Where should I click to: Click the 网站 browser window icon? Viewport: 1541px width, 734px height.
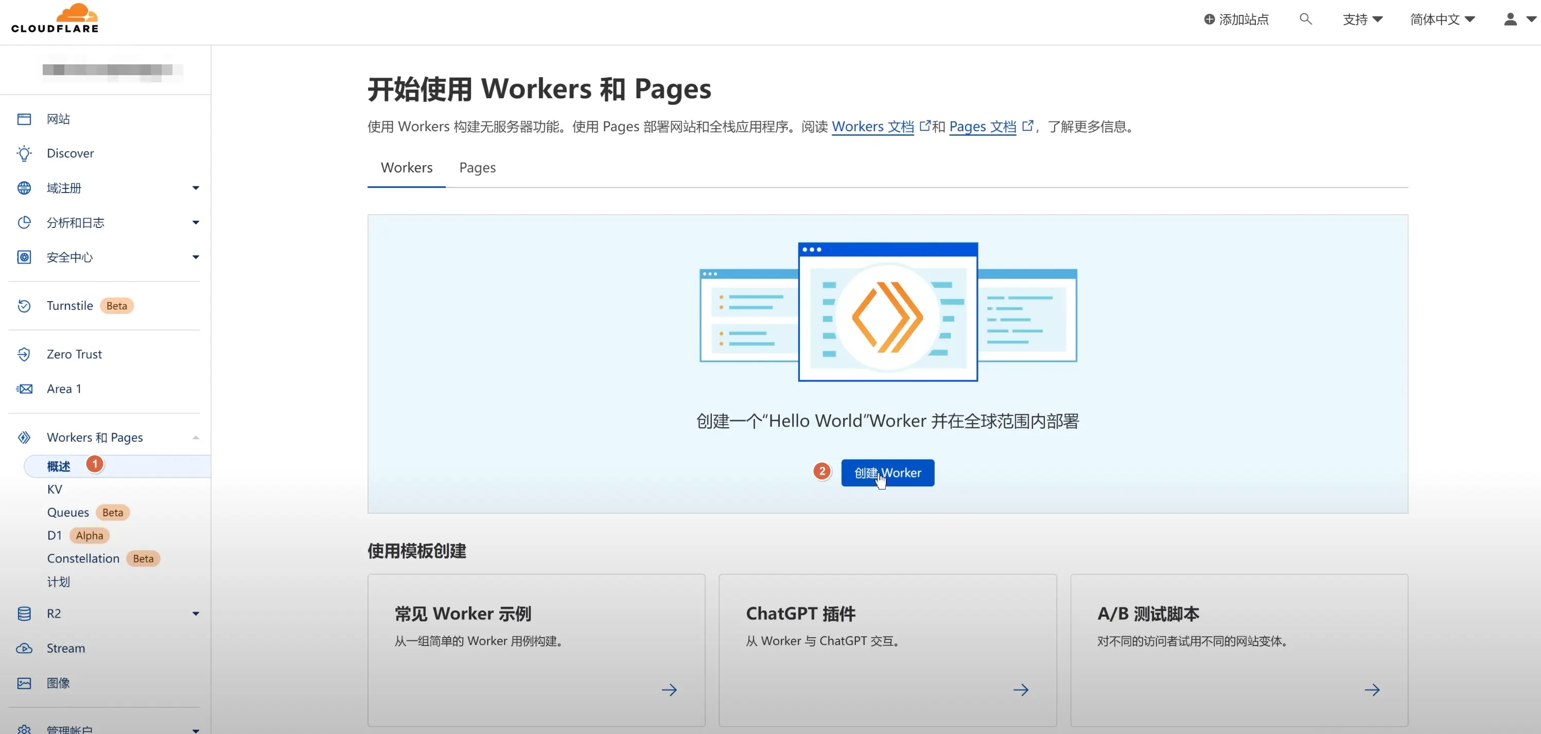[24, 119]
